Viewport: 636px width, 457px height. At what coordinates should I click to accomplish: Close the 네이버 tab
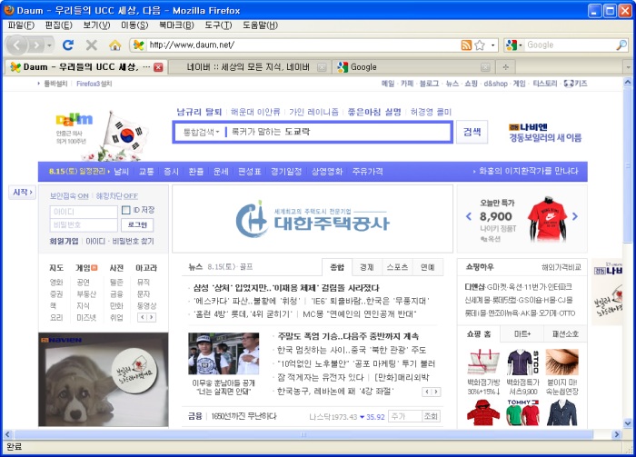[322, 67]
